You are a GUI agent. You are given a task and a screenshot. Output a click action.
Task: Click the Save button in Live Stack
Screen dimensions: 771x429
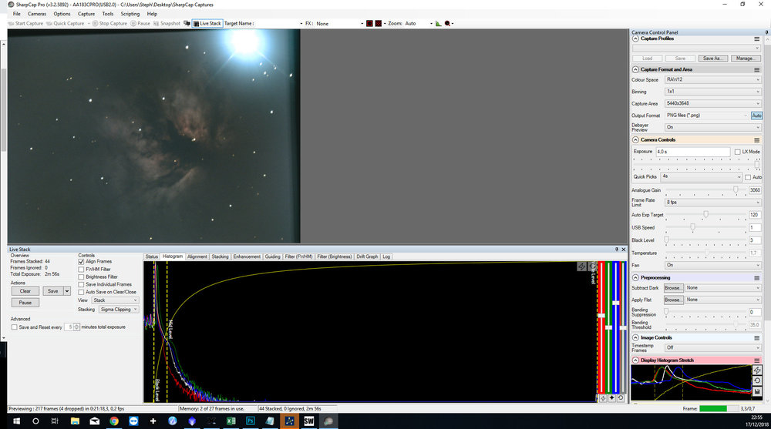pyautogui.click(x=53, y=291)
